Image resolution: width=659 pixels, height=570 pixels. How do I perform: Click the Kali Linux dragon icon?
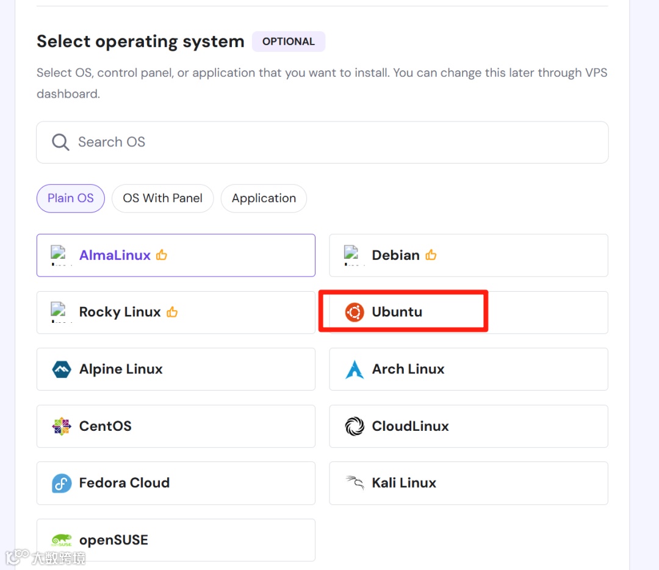(355, 483)
